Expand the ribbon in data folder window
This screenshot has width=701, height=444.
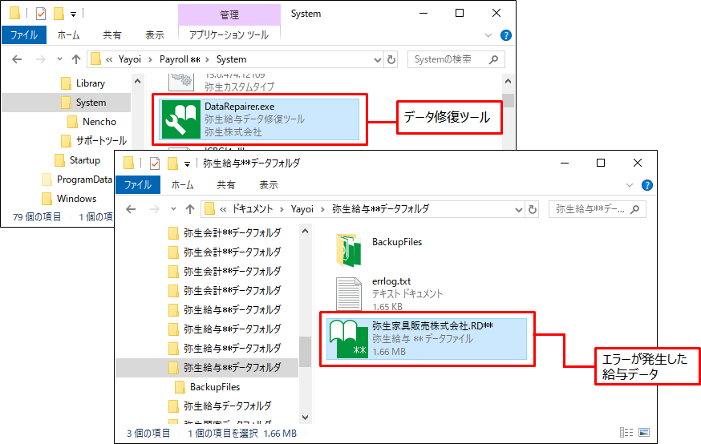point(630,185)
